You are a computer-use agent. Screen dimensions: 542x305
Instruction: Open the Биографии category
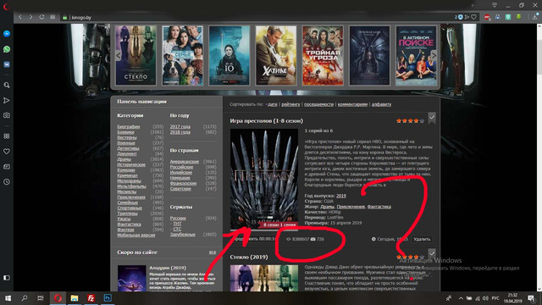128,126
